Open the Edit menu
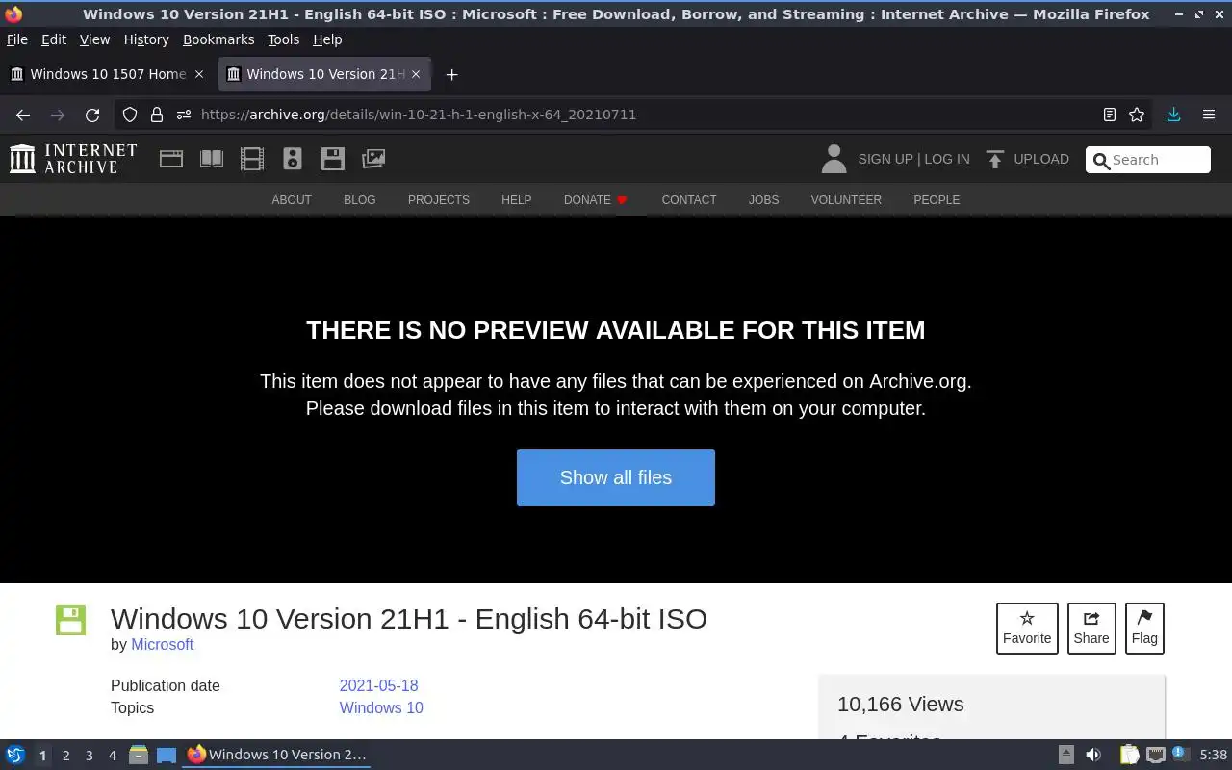Screen dimensions: 1232x770 (54, 39)
